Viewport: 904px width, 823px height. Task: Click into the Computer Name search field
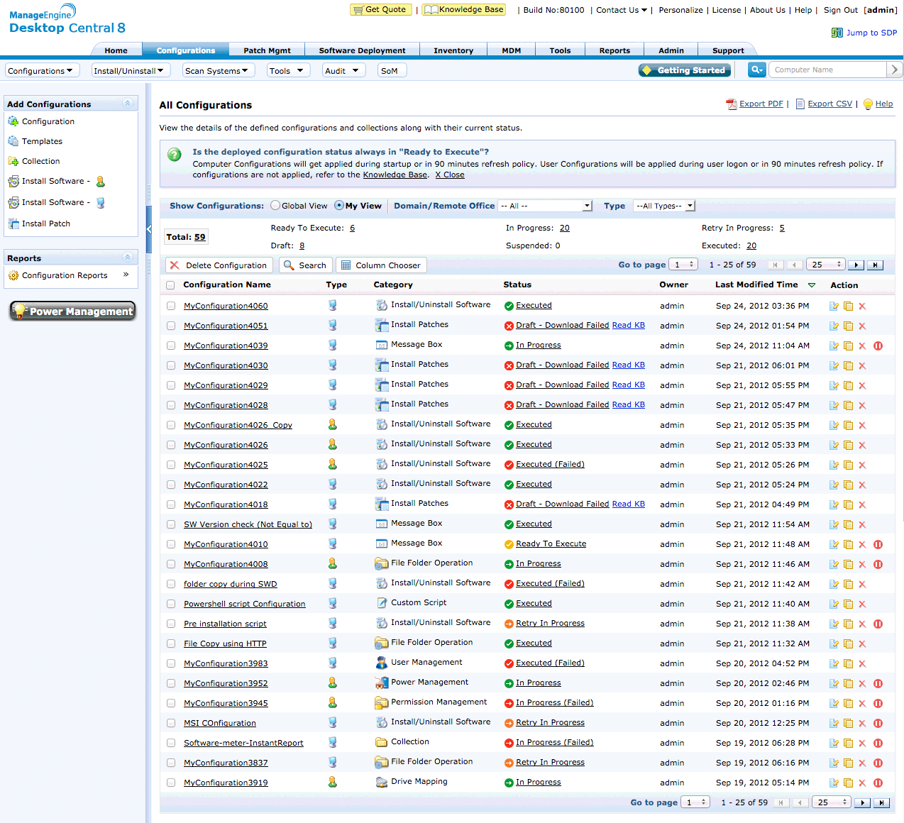(827, 70)
